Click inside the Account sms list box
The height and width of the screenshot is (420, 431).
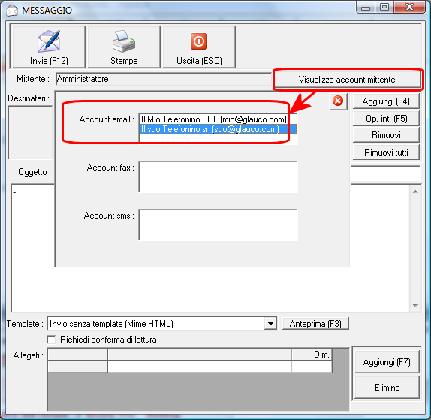click(x=218, y=225)
